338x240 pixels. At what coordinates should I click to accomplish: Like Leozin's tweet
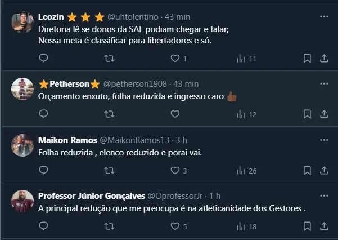tap(175, 58)
